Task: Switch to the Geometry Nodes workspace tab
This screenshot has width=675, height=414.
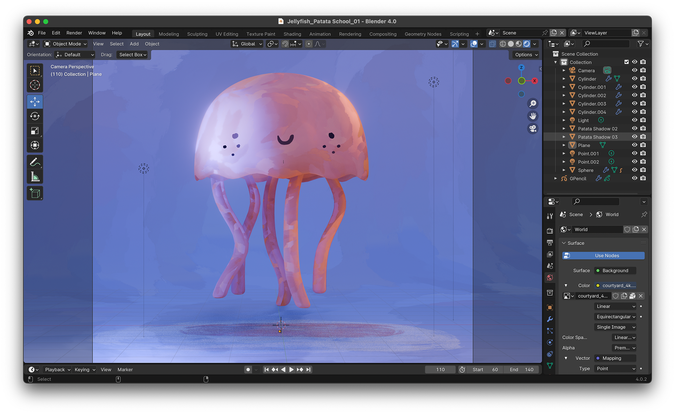Action: 423,34
